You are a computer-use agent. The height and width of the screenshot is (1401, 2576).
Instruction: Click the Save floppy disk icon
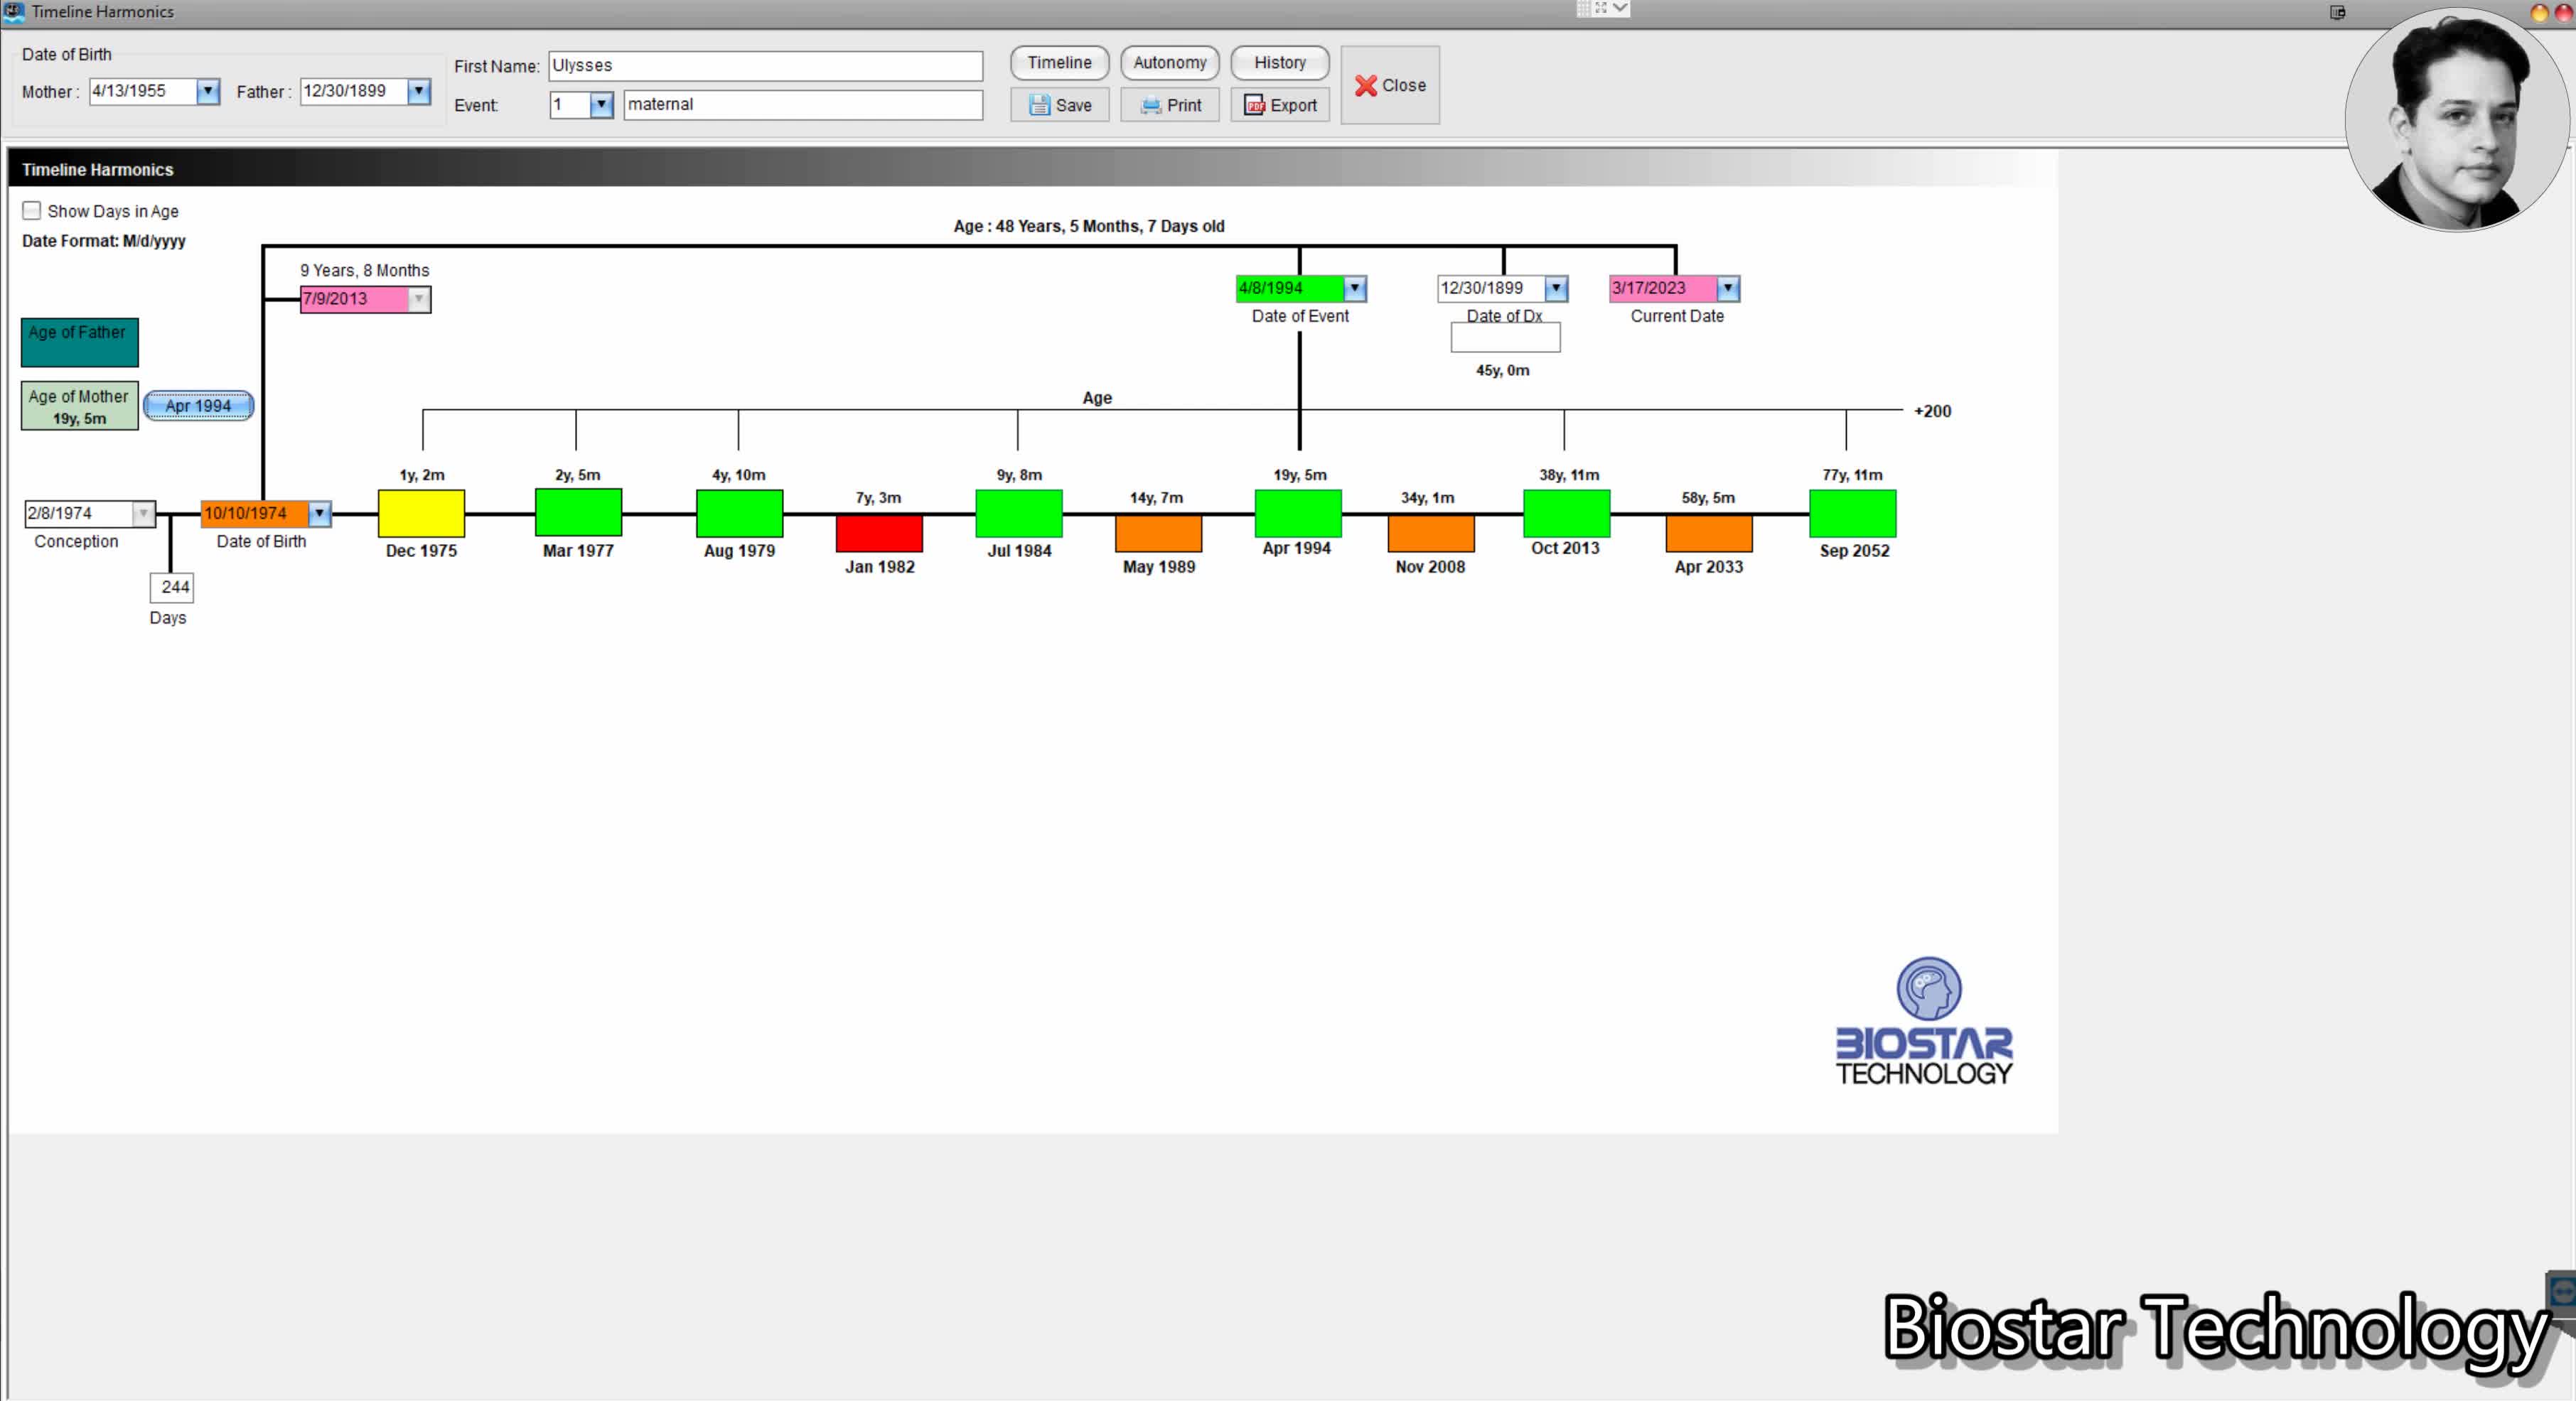(1039, 105)
